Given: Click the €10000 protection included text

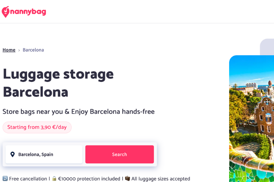Looking at the screenshot, I should (x=89, y=179).
